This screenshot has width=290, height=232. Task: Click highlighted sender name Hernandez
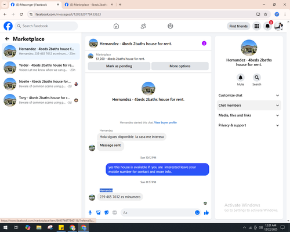(x=106, y=190)
